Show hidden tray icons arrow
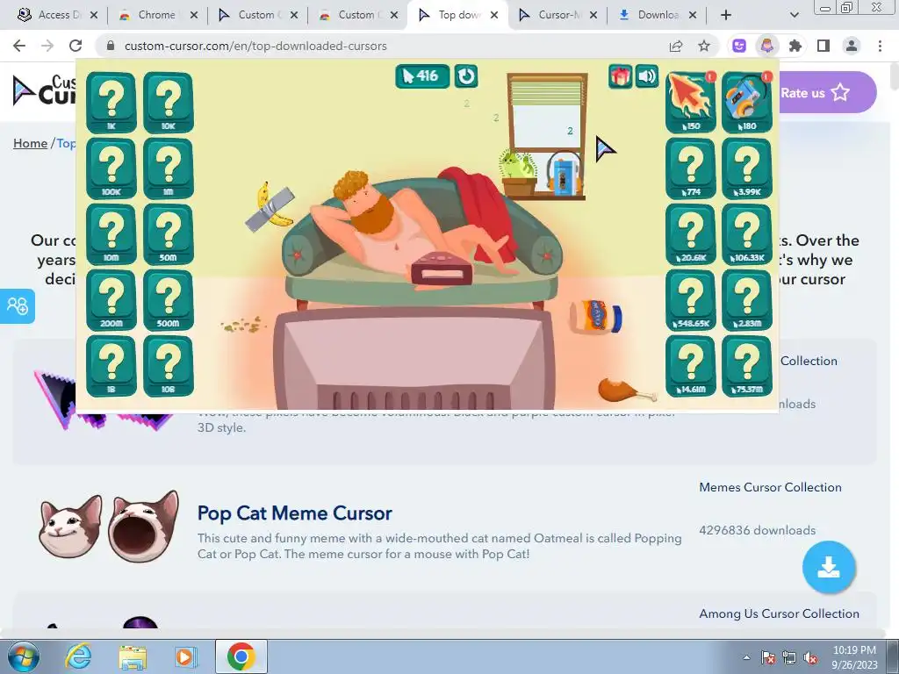This screenshot has width=899, height=674. pos(746,657)
